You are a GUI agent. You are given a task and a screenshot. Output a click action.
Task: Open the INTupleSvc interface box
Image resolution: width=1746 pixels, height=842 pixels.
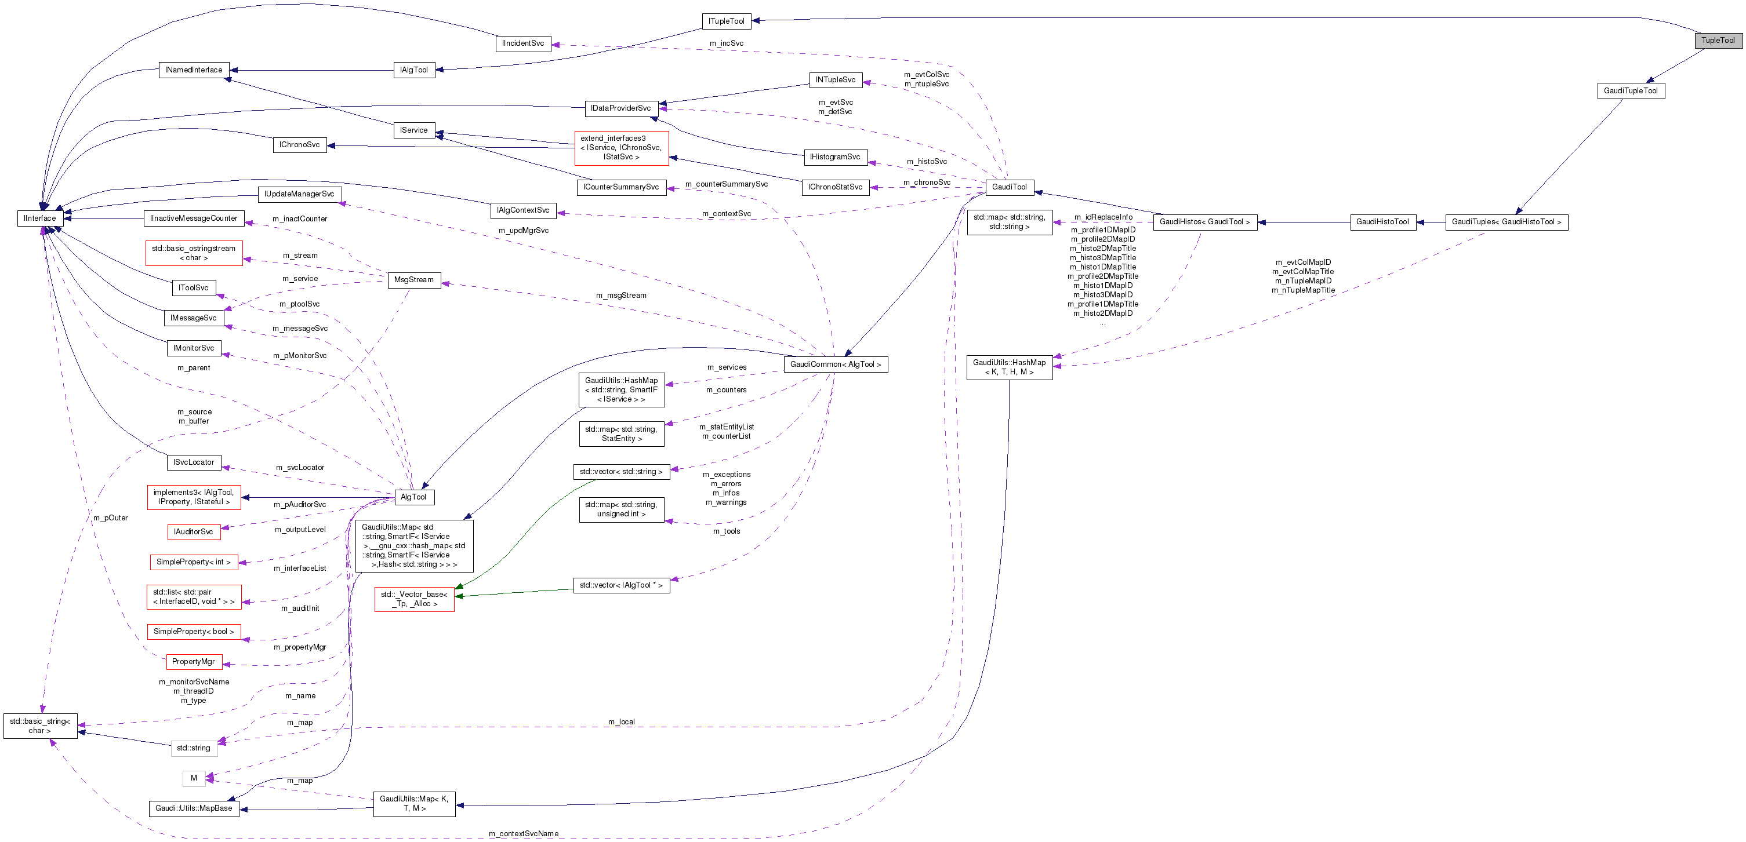pyautogui.click(x=836, y=80)
